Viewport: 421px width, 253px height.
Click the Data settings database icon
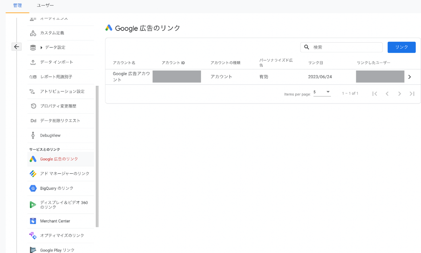33,48
